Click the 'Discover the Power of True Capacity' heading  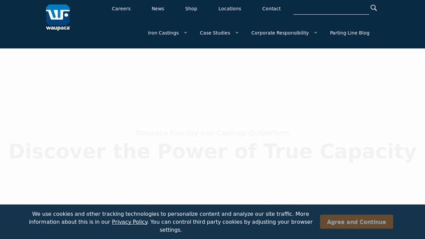[212, 151]
